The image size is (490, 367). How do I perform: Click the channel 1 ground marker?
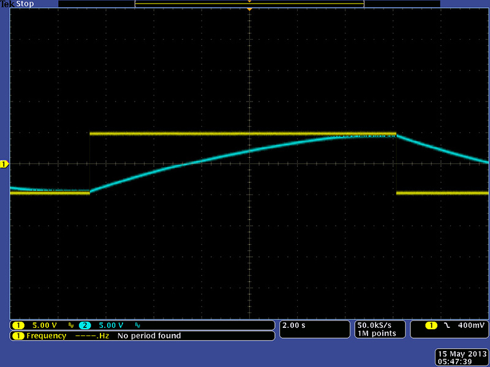[4, 164]
